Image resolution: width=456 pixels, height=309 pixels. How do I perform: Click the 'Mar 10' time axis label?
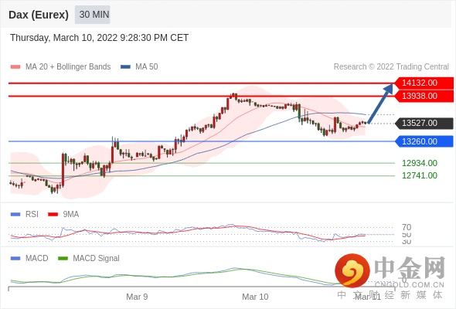(x=255, y=297)
